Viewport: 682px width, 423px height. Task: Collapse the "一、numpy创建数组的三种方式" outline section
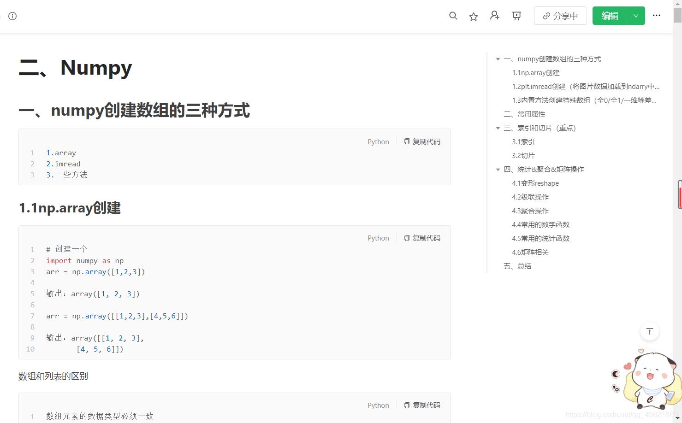(498, 59)
